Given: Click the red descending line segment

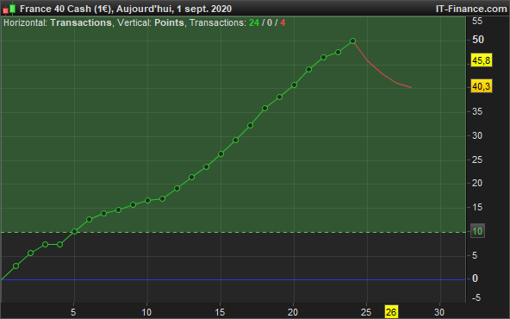Looking at the screenshot, I should click(382, 73).
